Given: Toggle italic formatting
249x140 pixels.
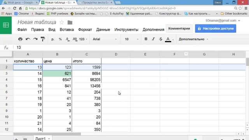Looking at the screenshot, I should pos(153,39).
